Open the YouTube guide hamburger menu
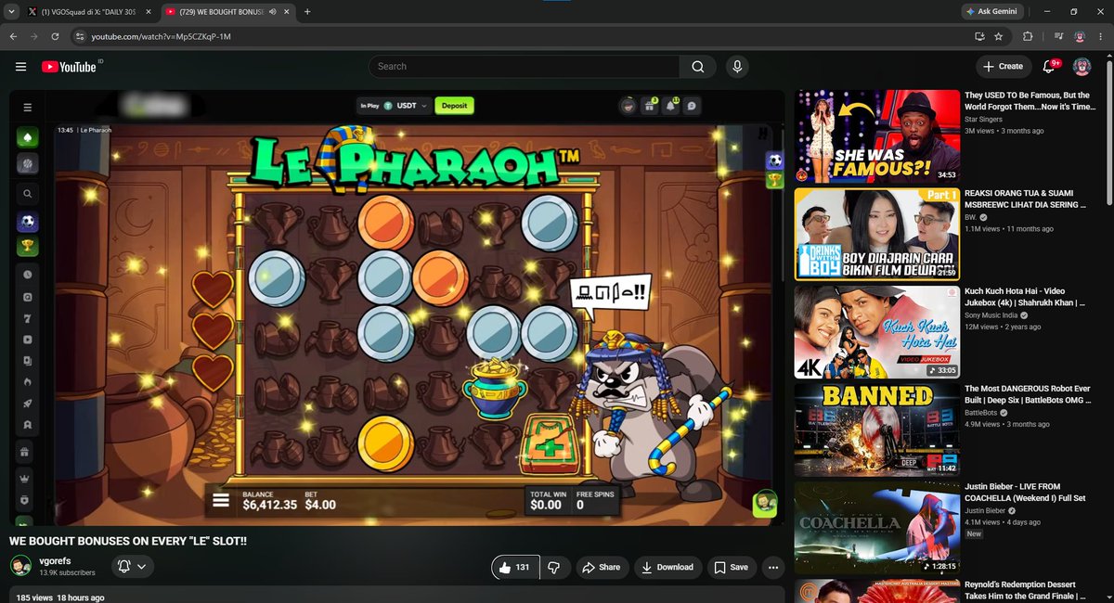This screenshot has width=1114, height=603. click(x=20, y=67)
